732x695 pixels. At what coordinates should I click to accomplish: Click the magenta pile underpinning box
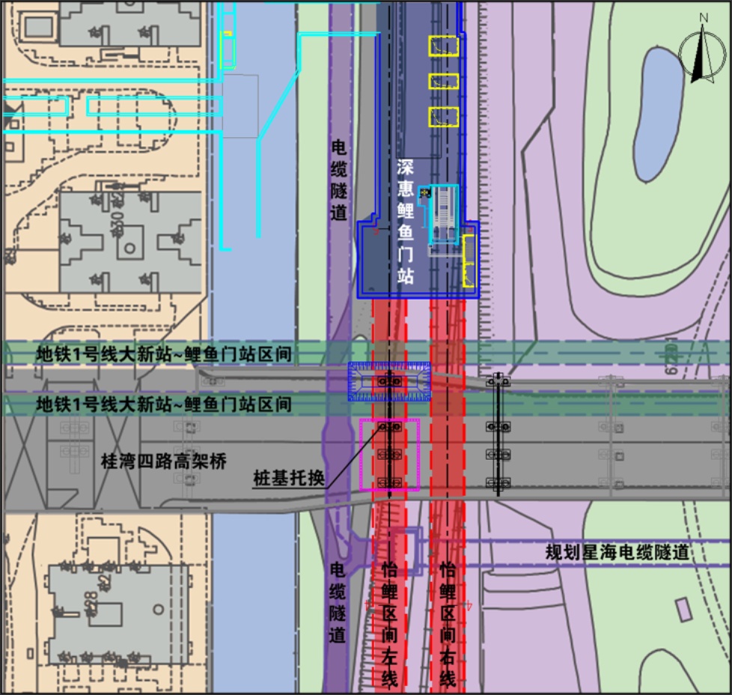pos(389,455)
